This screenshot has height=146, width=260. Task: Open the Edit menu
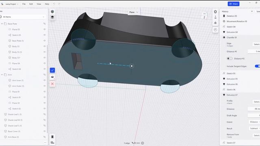point(31,4)
